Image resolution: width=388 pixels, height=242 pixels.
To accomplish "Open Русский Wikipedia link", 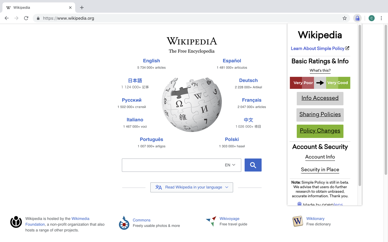I will click(132, 100).
